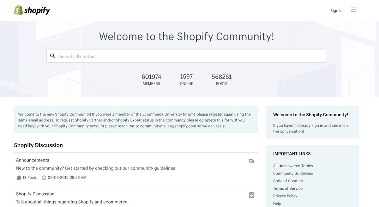Click the Shopify Discussion storefront icon
Screen dimensions: 379x207
click(x=251, y=195)
